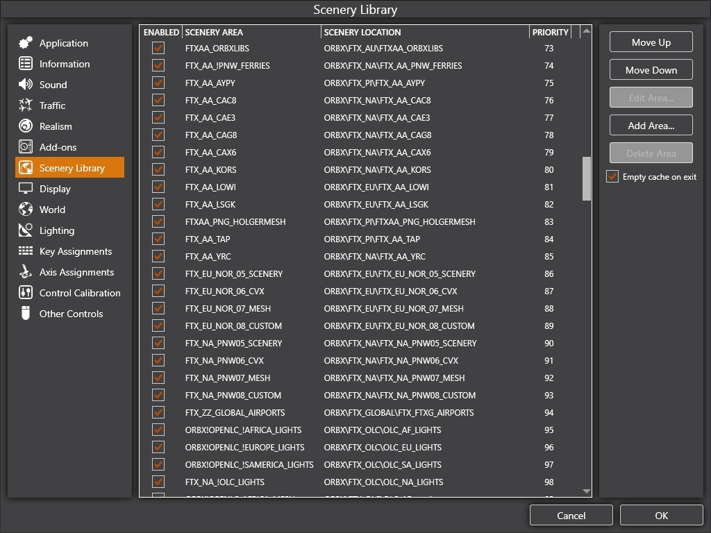This screenshot has width=711, height=533.
Task: Click the Sound speaker icon
Action: (26, 85)
